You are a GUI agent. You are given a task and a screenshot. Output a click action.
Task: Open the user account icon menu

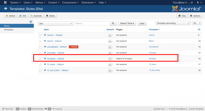pyautogui.click(x=199, y=3)
